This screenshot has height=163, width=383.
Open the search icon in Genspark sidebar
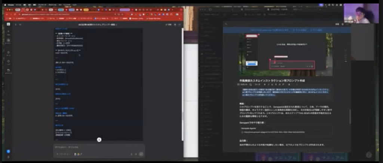[8, 41]
